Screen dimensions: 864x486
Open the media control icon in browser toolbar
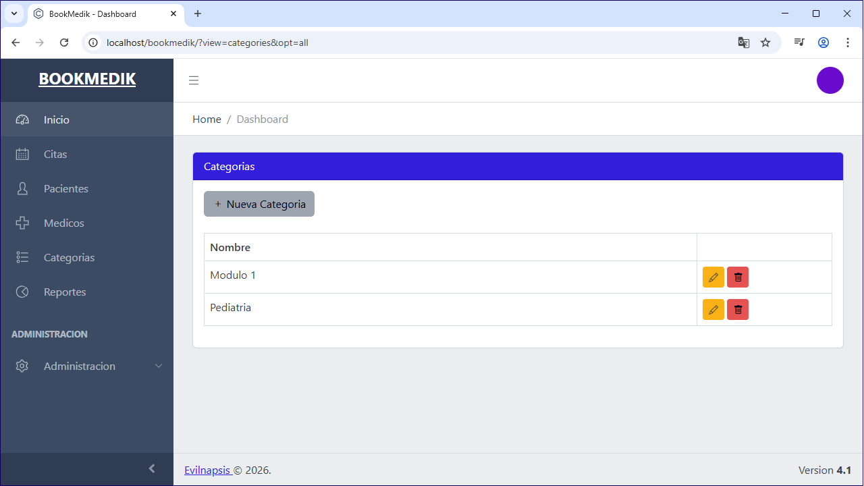(799, 43)
